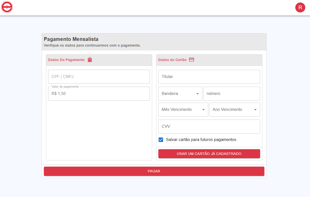Click the Valor do pagamento field
Screen dimensions: 310x202
click(x=99, y=94)
